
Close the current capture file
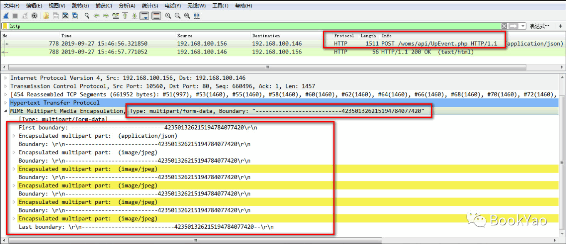(65, 16)
